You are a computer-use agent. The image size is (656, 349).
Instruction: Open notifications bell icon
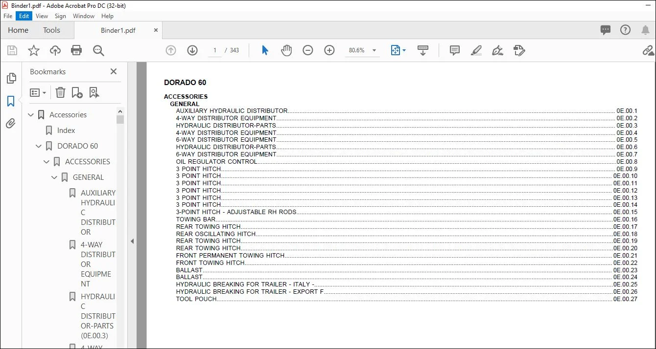tap(645, 30)
